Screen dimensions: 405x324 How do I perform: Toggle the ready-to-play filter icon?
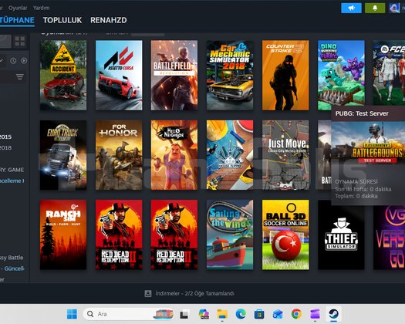click(x=24, y=61)
